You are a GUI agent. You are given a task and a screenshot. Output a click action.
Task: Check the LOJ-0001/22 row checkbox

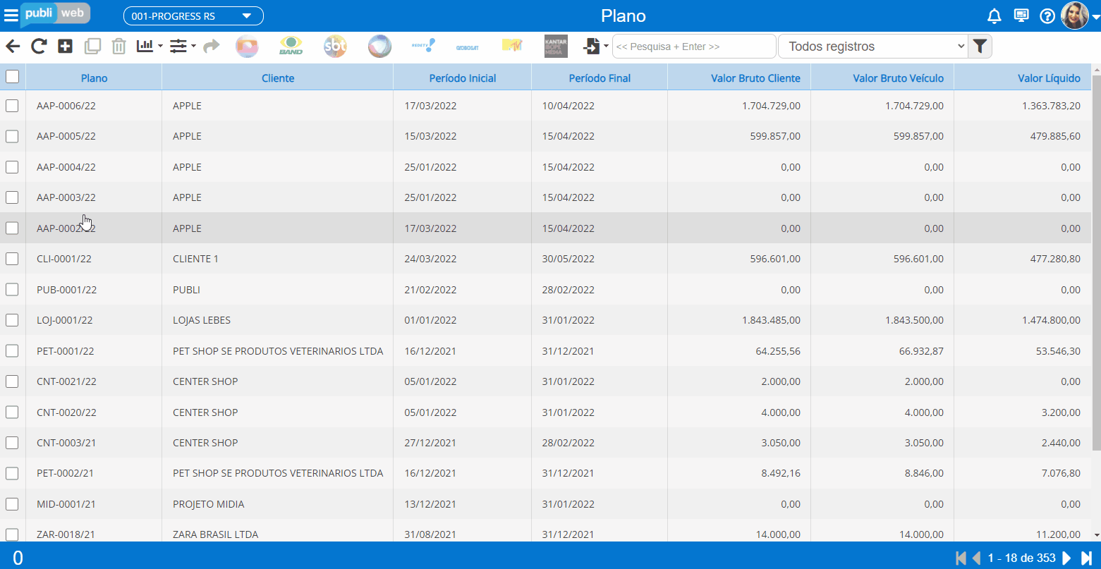pyautogui.click(x=12, y=320)
